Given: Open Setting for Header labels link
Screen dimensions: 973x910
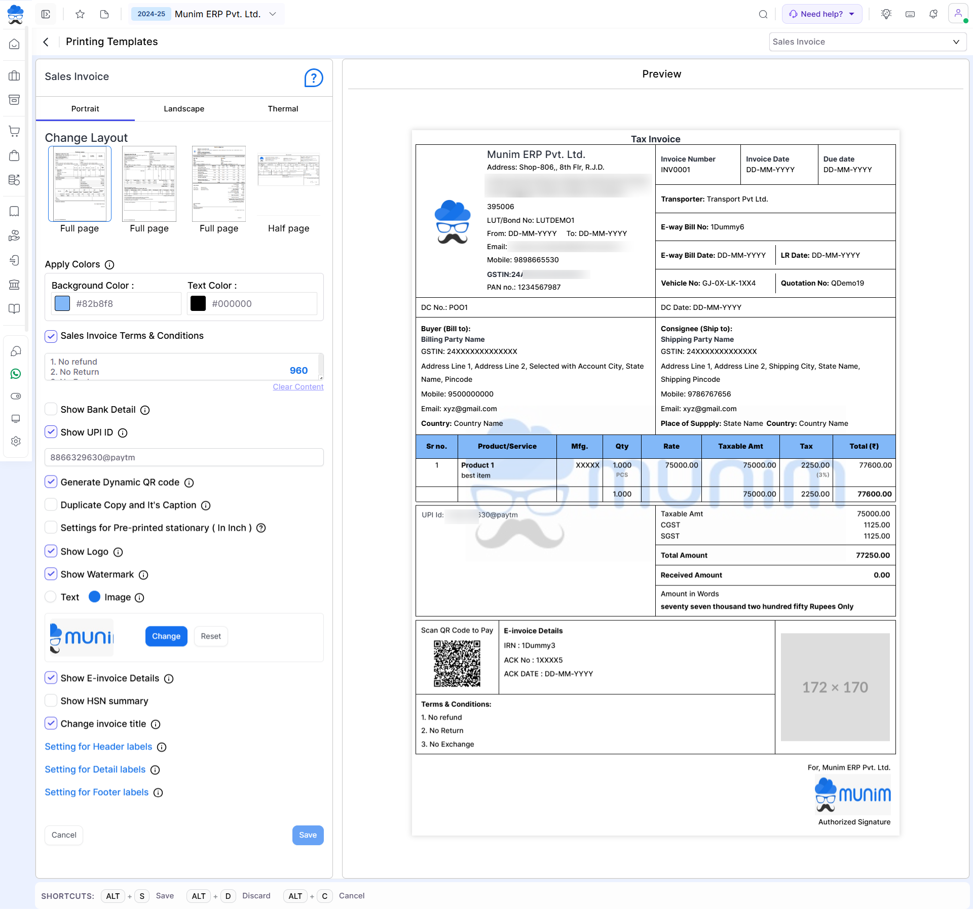Looking at the screenshot, I should click(98, 747).
